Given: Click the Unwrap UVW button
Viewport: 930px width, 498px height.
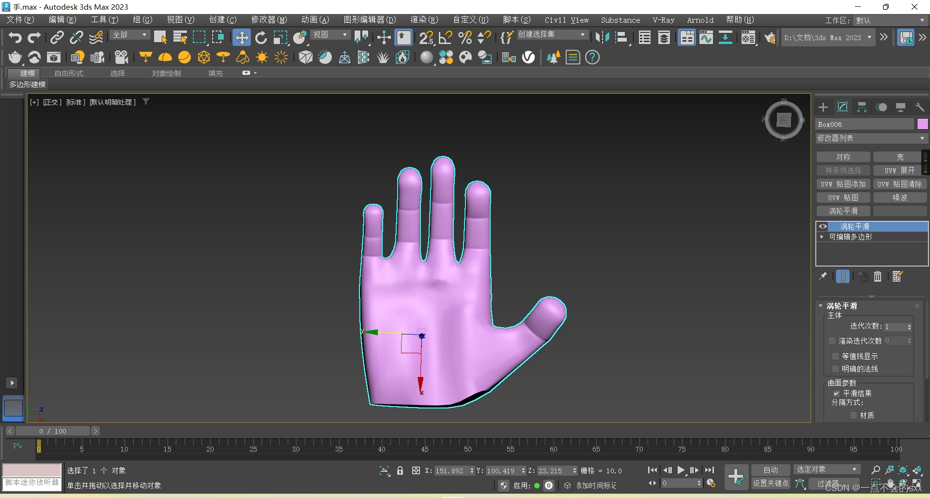Looking at the screenshot, I should click(x=899, y=171).
